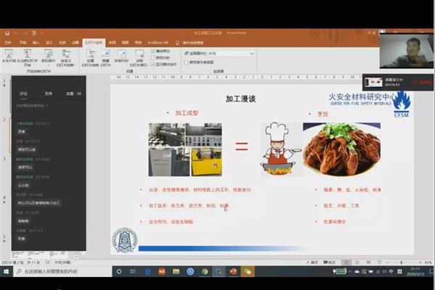Toggle the Use Timings checkbox
The image size is (435, 290).
(x=152, y=57)
